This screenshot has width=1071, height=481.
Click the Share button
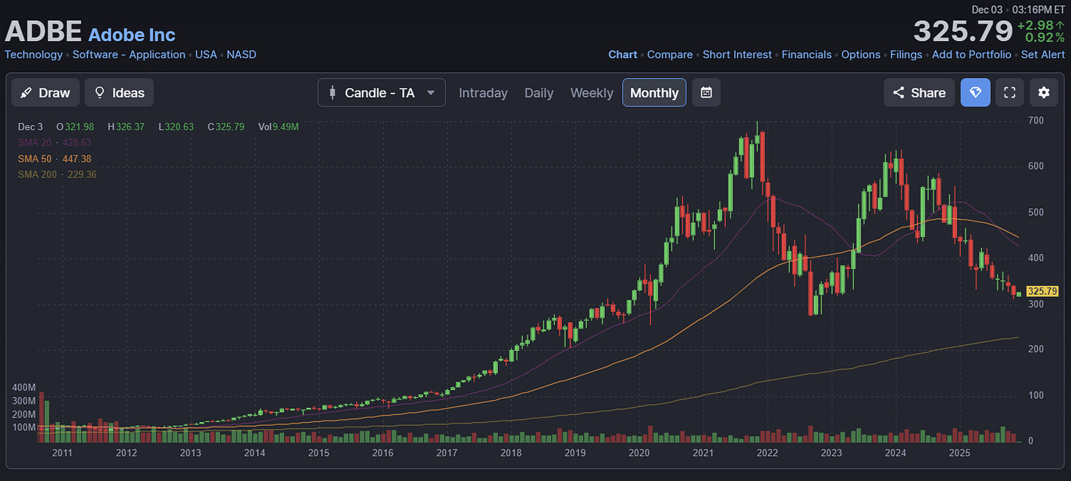pos(919,93)
